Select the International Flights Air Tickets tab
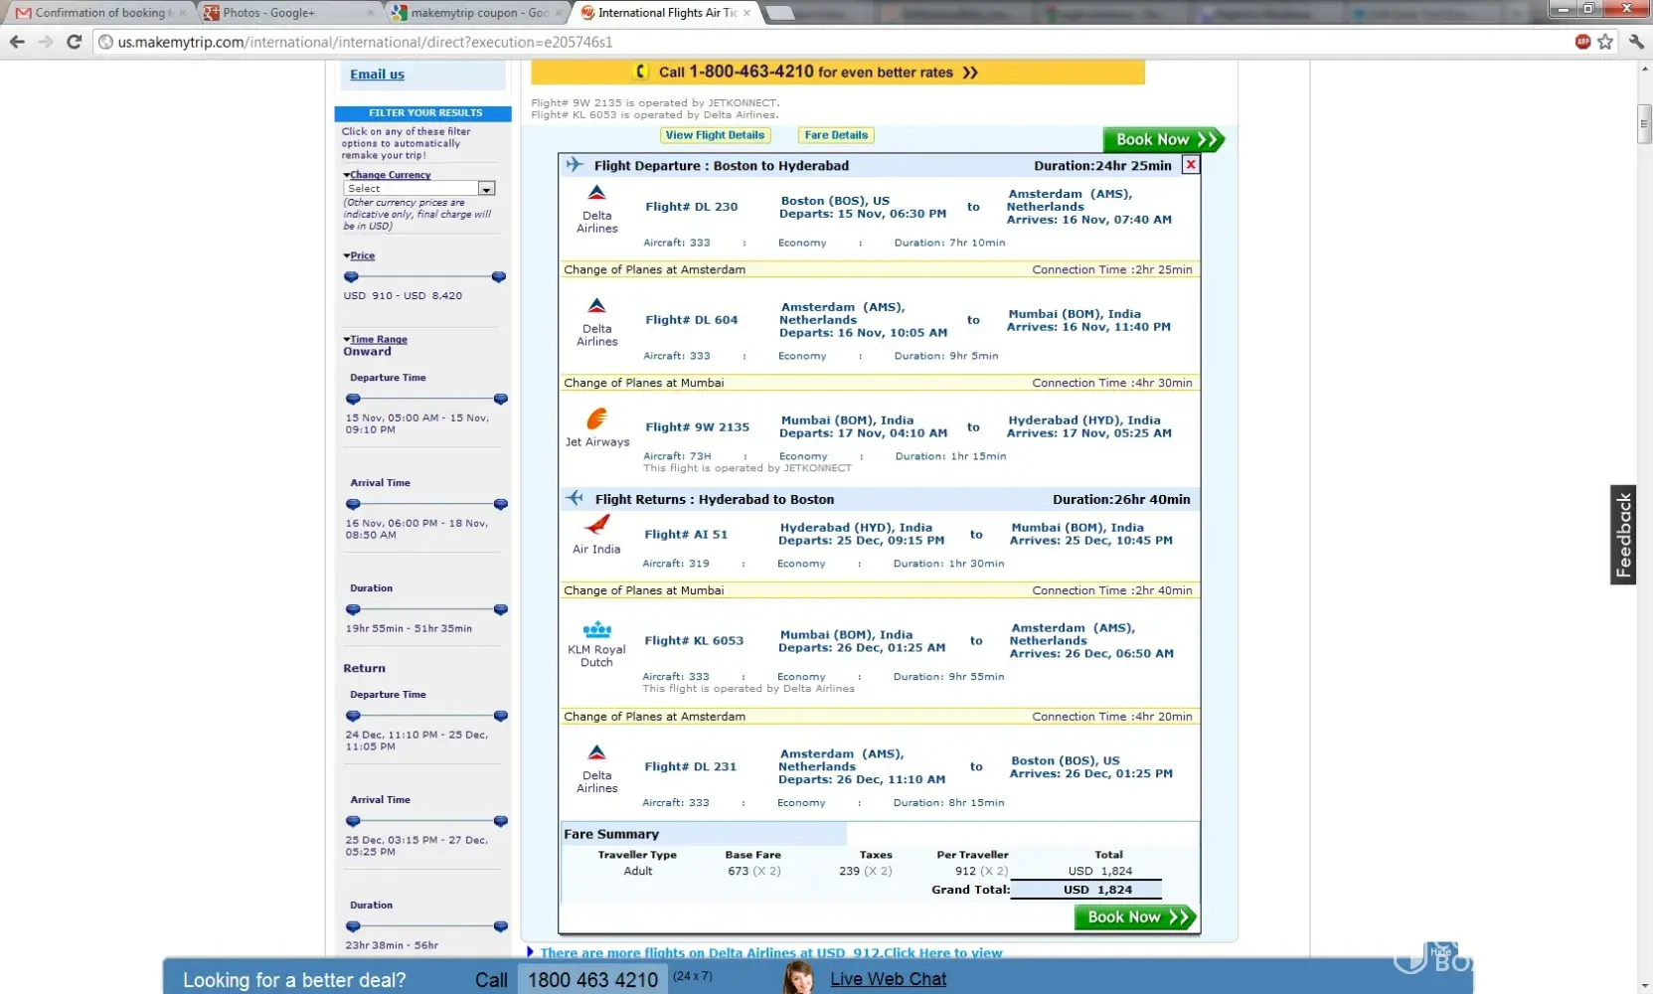This screenshot has width=1653, height=994. (666, 13)
